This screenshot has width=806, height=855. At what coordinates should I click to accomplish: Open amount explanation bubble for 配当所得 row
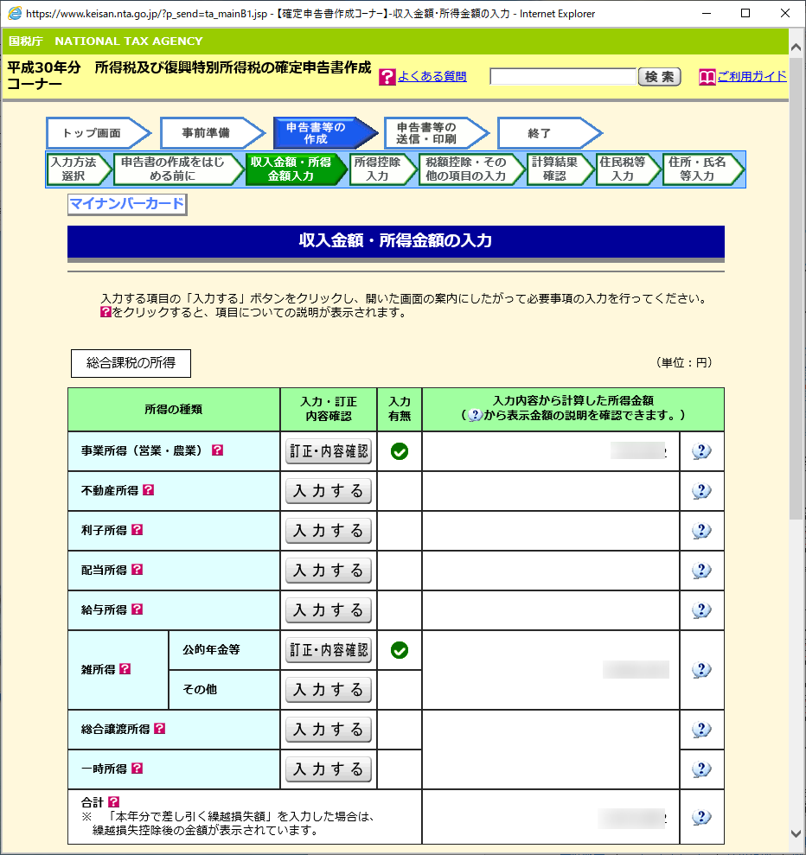point(701,571)
